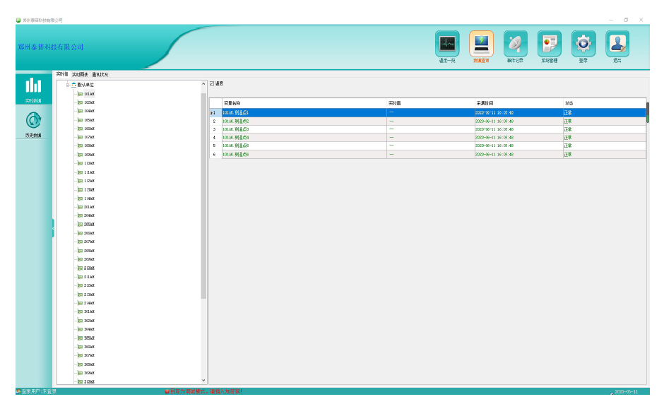Click the app logo in title bar
Image resolution: width=664 pixels, height=404 pixels.
click(18, 20)
